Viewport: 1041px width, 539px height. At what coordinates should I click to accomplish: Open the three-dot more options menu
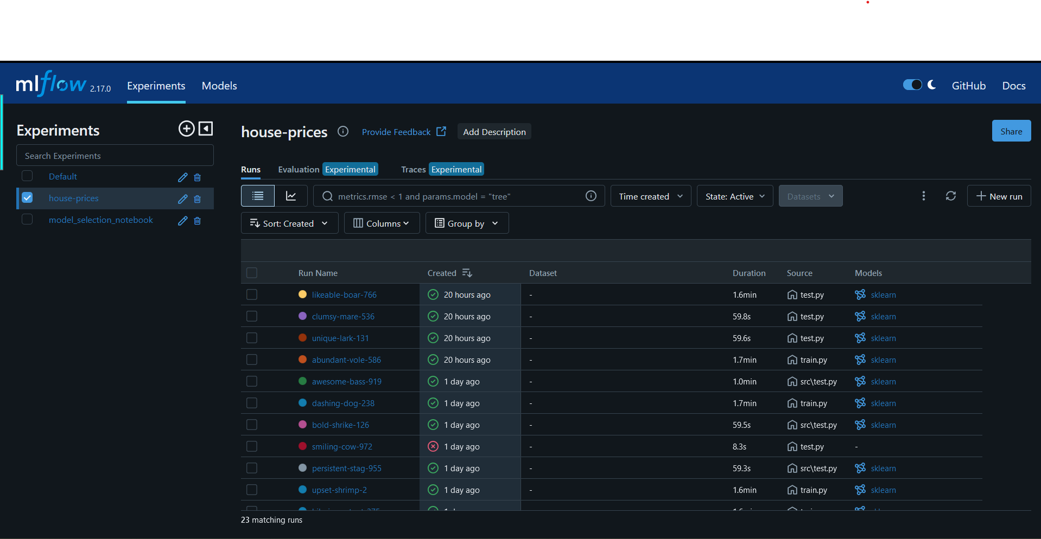pos(924,196)
